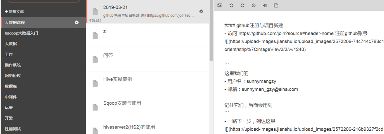
Task: Click the heading line github注册与项目新建 in the editor
Action: click(x=254, y=25)
